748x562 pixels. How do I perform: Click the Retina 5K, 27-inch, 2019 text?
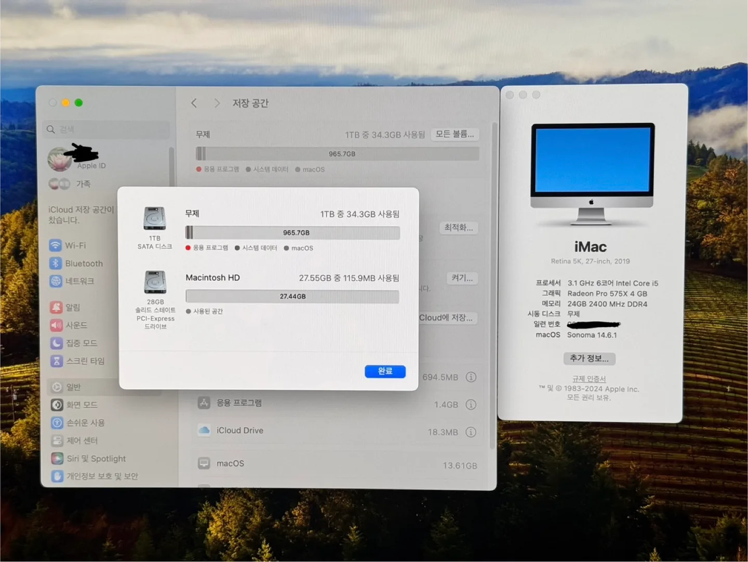click(590, 262)
